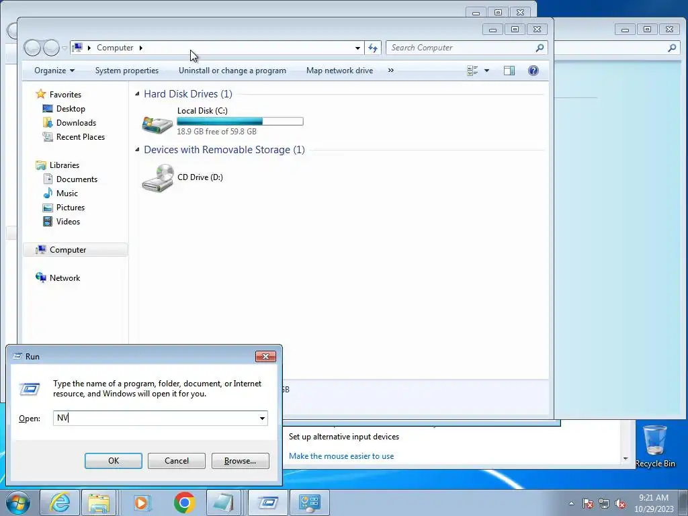Click the clock showing 9:21 AM
The height and width of the screenshot is (516, 688).
(x=653, y=498)
